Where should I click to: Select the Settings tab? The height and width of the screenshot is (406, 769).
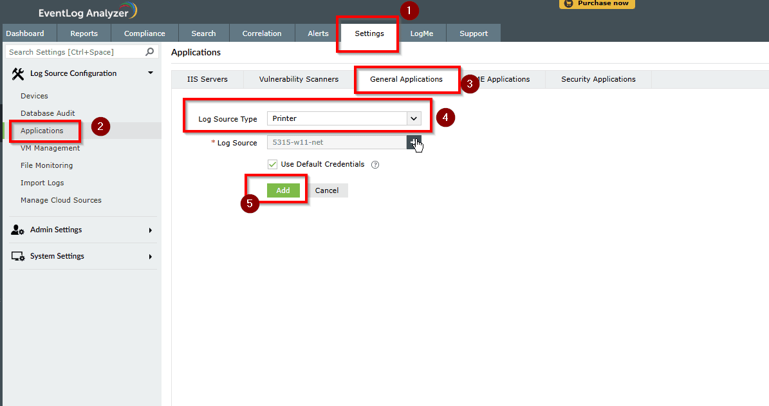point(369,33)
